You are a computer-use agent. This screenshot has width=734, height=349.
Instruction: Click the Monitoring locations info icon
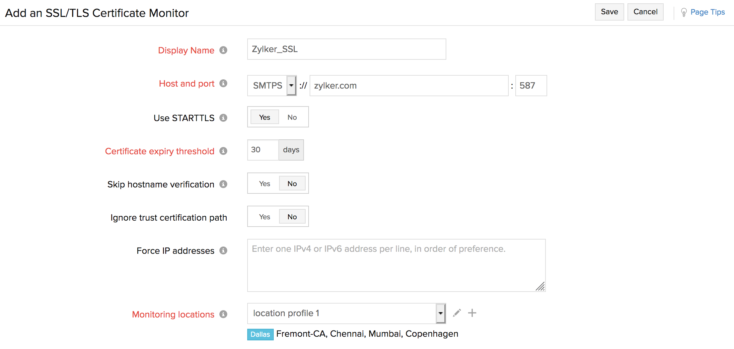coord(223,314)
